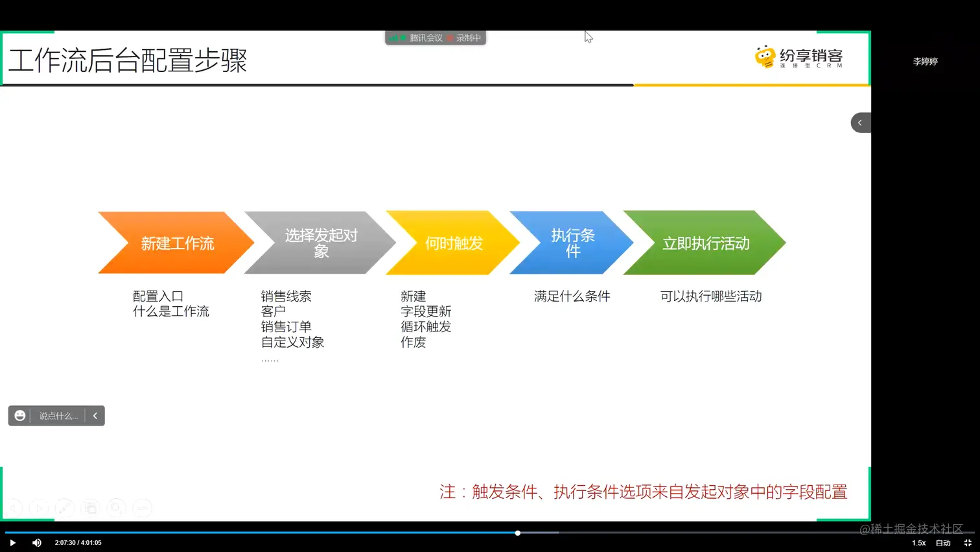
Task: Click the 2:07:30 / 4:01:05 time display
Action: tap(78, 543)
